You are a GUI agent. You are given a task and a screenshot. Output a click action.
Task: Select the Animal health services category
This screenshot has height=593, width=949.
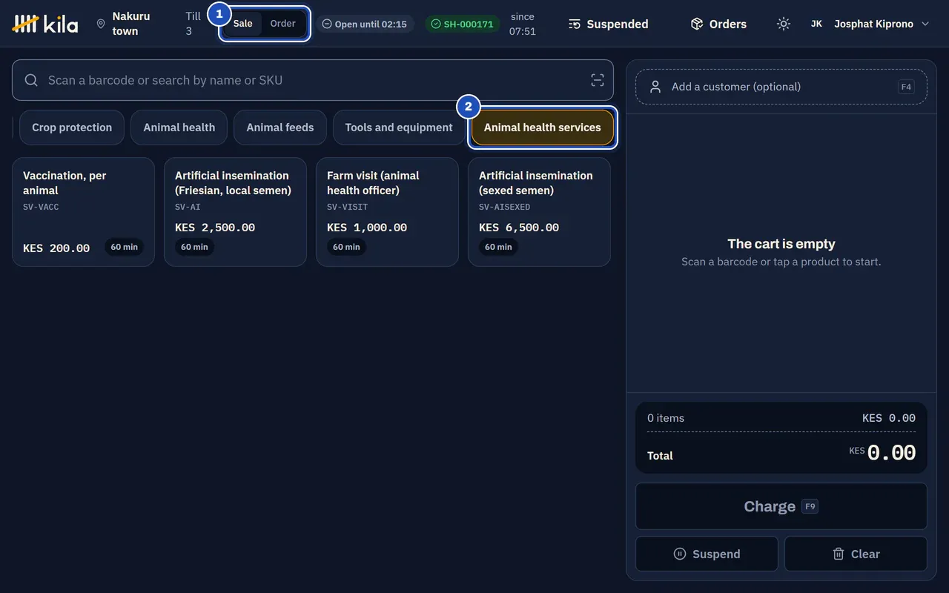point(543,127)
